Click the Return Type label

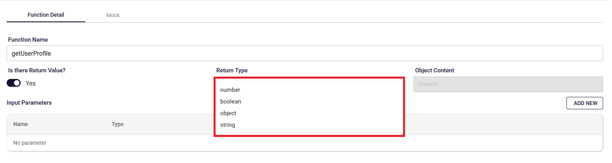(232, 70)
